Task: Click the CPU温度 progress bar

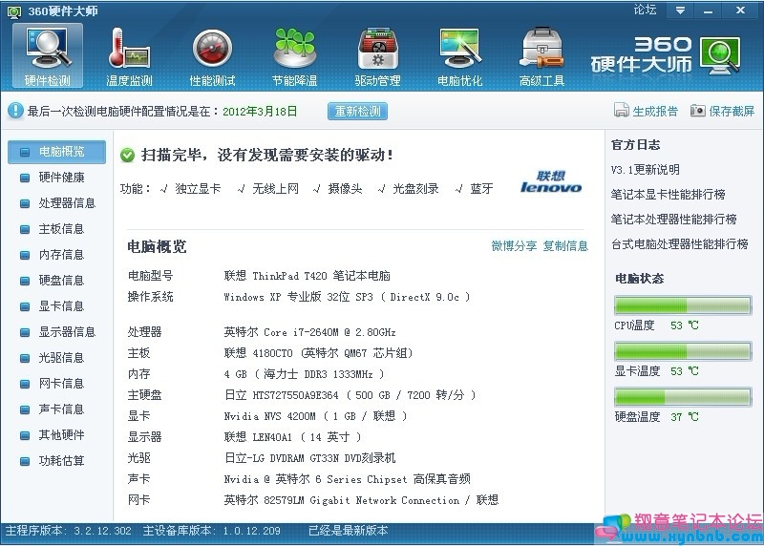Action: pyautogui.click(x=683, y=305)
